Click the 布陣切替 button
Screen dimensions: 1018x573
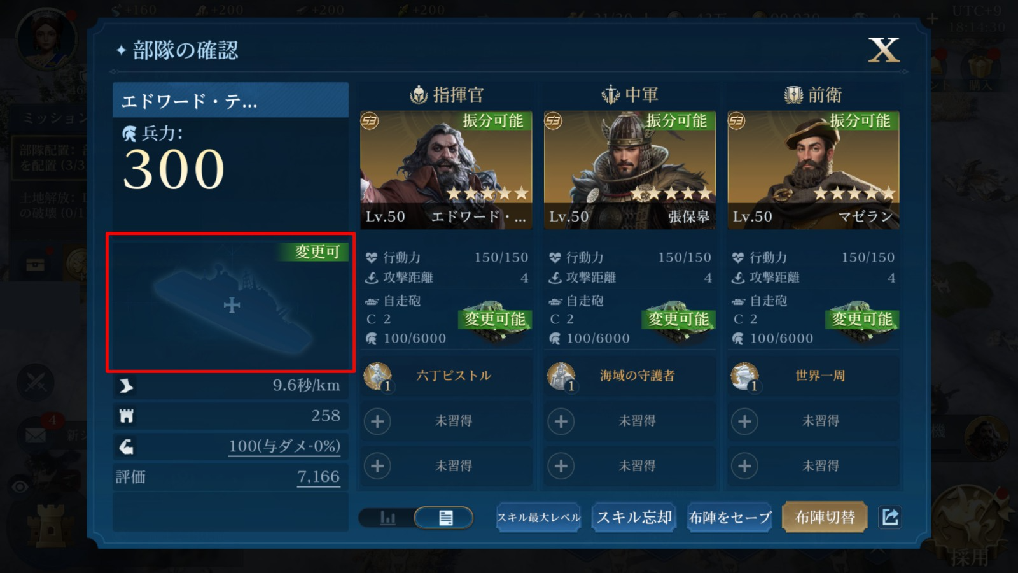825,518
